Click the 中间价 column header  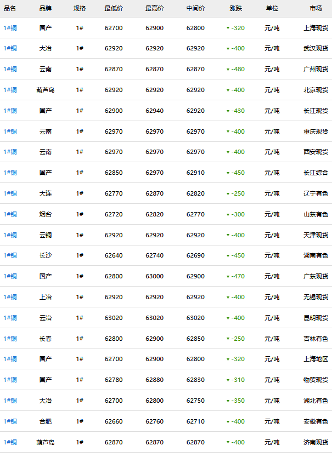195,8
